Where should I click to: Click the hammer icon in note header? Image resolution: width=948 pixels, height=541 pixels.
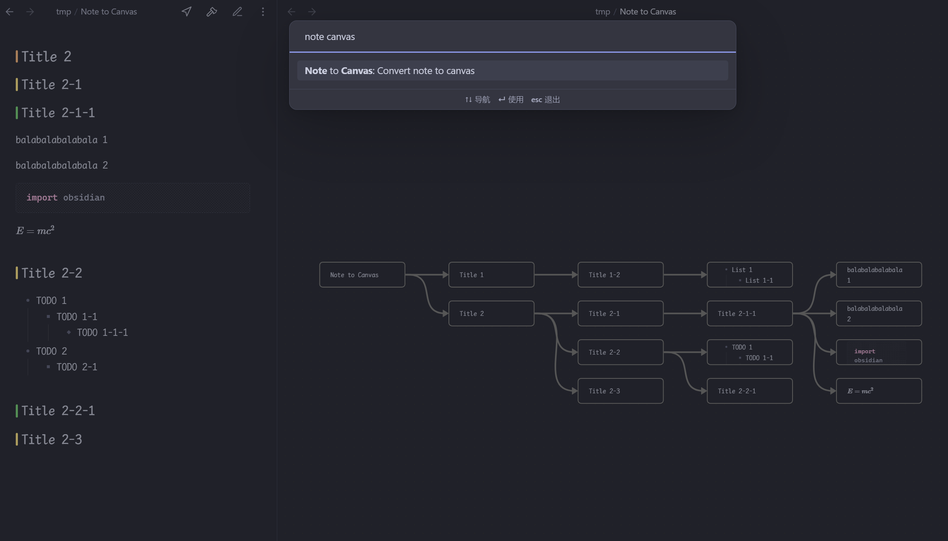point(212,12)
